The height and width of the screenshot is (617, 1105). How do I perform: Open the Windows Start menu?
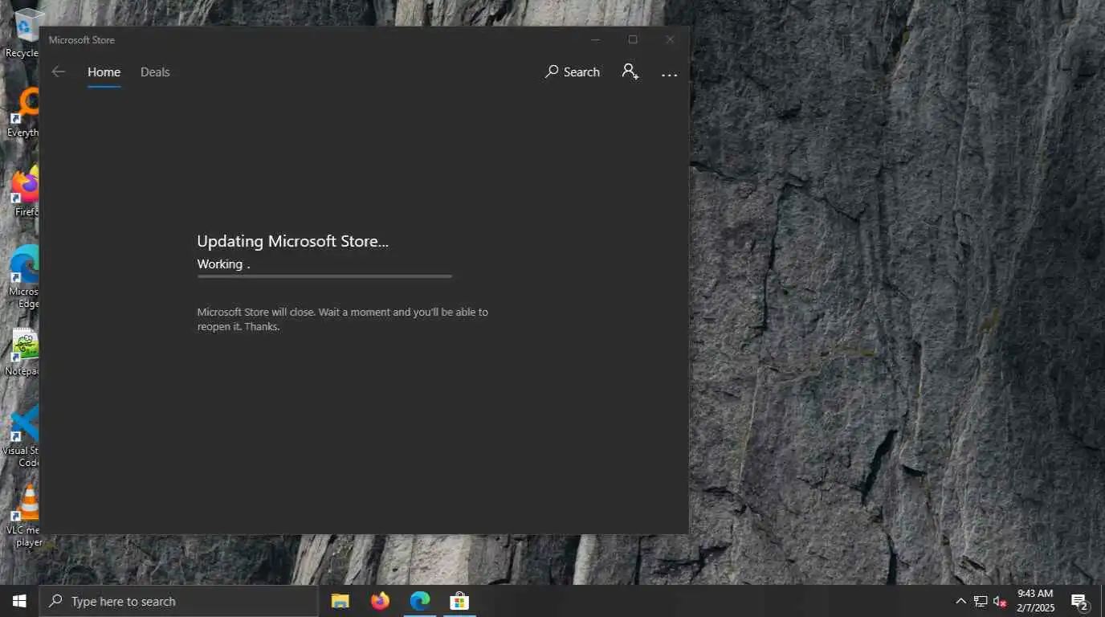(x=19, y=601)
